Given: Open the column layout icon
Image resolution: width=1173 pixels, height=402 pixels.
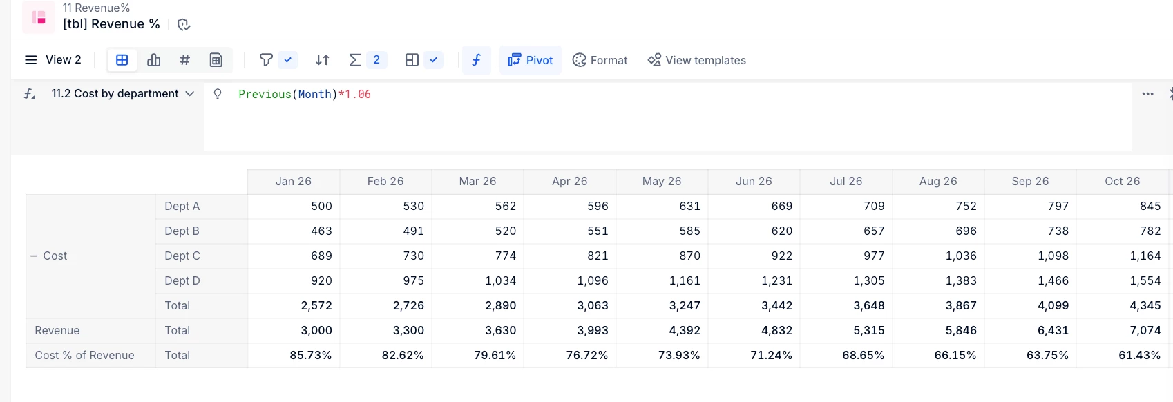Looking at the screenshot, I should pos(412,60).
